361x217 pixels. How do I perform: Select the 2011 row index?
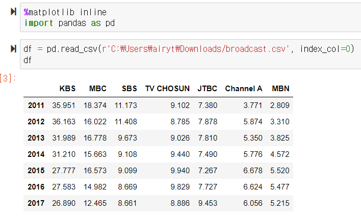pos(36,105)
